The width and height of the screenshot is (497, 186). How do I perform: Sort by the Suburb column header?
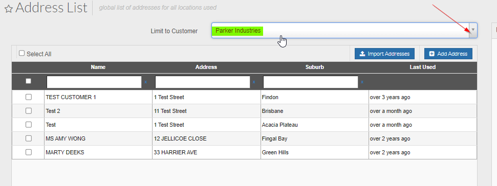[x=314, y=67]
